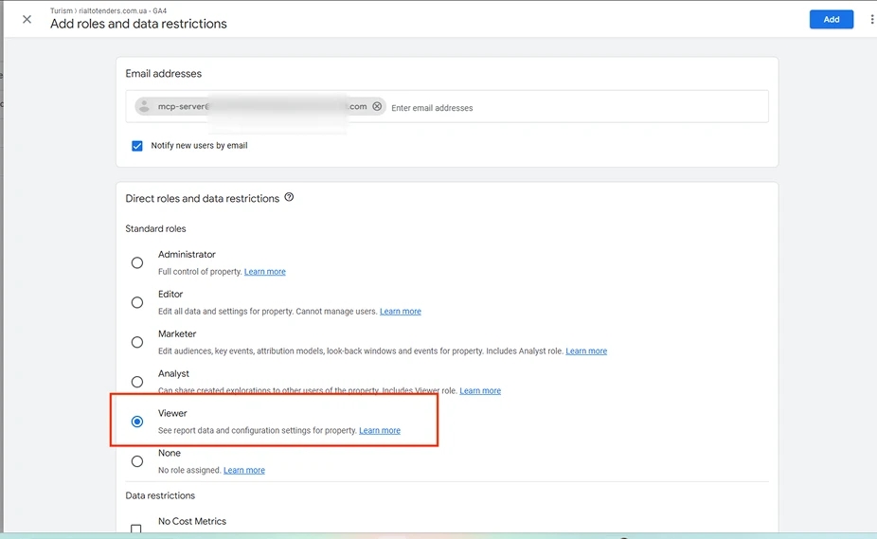The width and height of the screenshot is (877, 539).
Task: Uncheck Notify new users by email
Action: click(x=137, y=146)
